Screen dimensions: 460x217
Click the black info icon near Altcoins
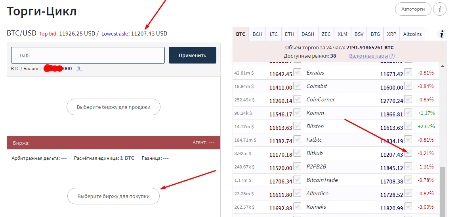441,34
